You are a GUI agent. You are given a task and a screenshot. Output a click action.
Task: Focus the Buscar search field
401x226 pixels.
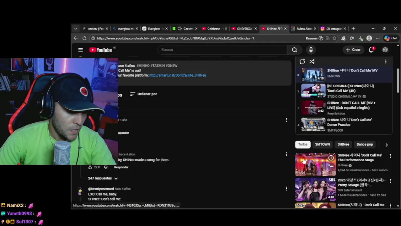(x=222, y=50)
